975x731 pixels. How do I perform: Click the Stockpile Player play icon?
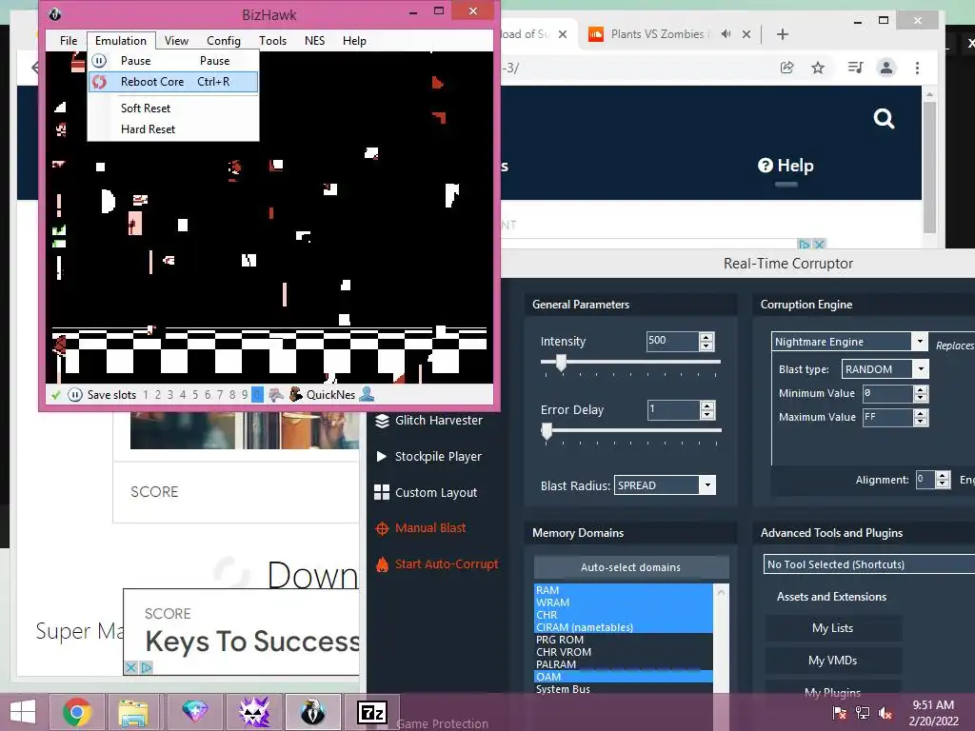point(381,456)
